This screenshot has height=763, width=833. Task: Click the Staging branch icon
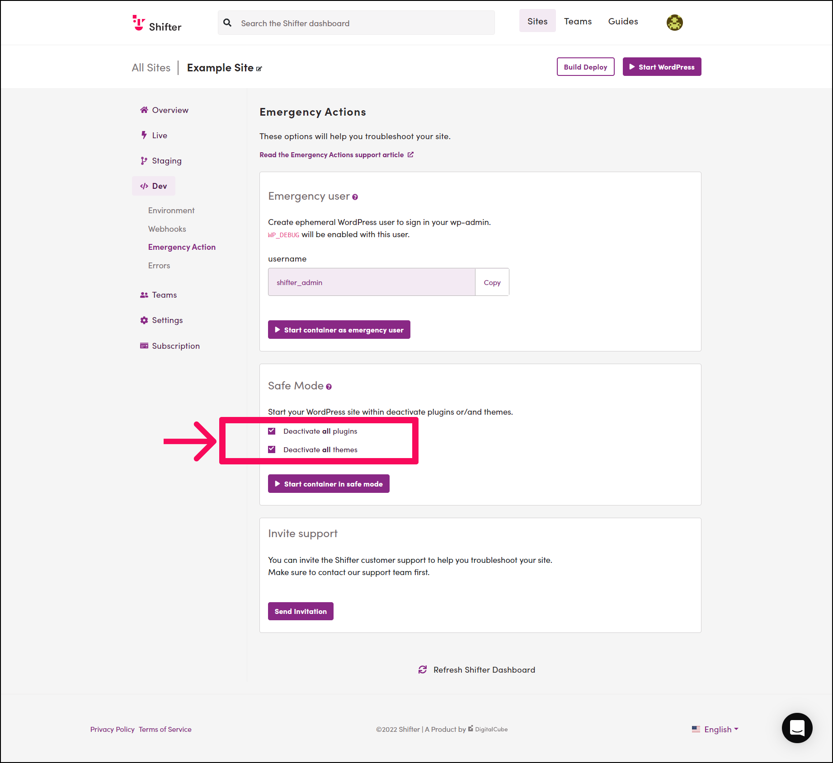144,160
